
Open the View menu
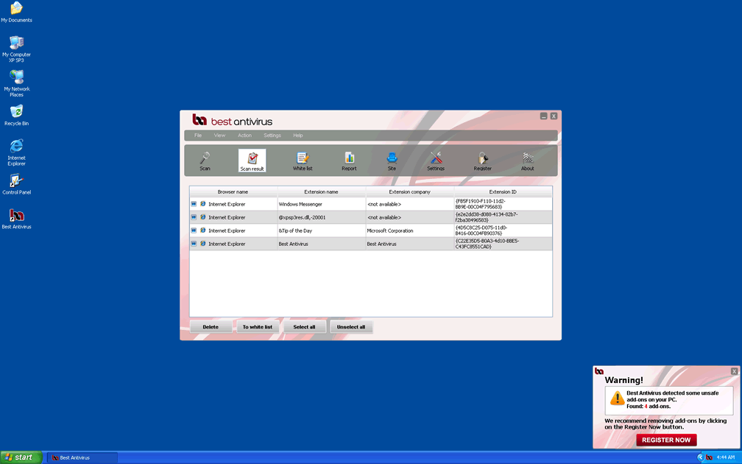coord(219,136)
